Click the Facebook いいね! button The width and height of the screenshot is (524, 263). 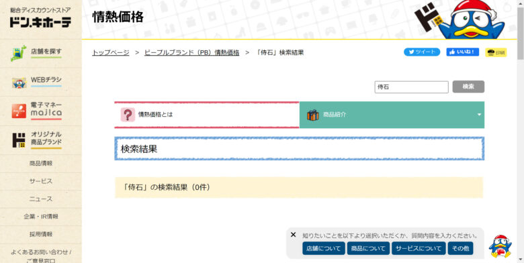(x=462, y=52)
